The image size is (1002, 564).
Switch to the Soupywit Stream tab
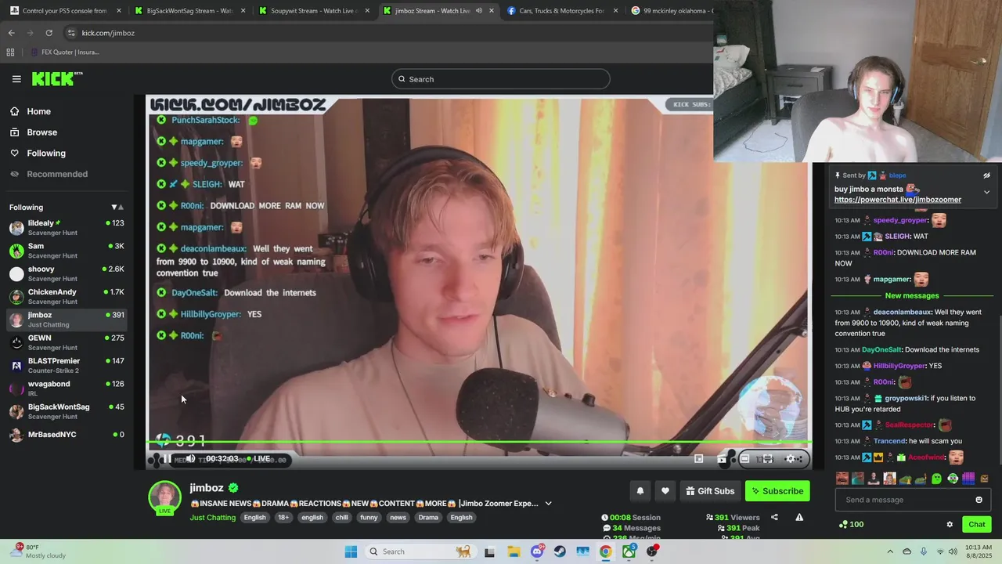pyautogui.click(x=315, y=11)
